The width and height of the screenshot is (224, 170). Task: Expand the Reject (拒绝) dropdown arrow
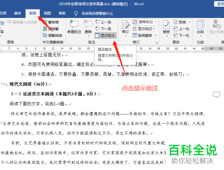click(x=190, y=22)
